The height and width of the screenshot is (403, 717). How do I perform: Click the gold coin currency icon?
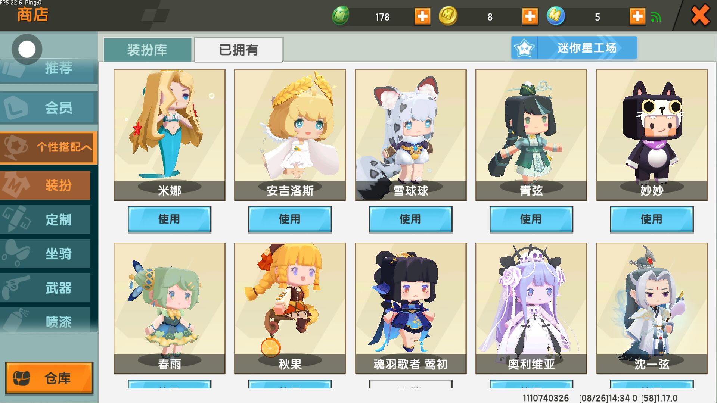point(448,16)
